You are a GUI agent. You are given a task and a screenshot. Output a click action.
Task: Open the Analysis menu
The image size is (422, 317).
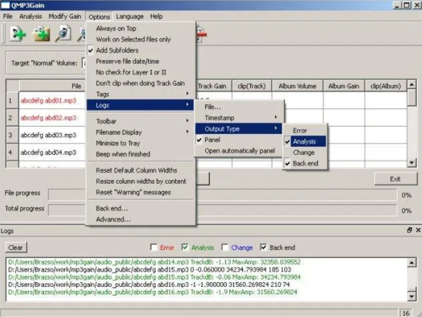(x=31, y=17)
